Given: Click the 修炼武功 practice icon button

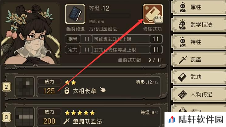Looking at the screenshot, I should [153, 14].
